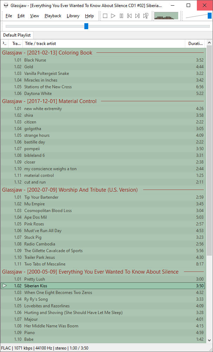213x352 pixels.
Task: Click the scrollbar up arrow
Action: [x=209, y=43]
